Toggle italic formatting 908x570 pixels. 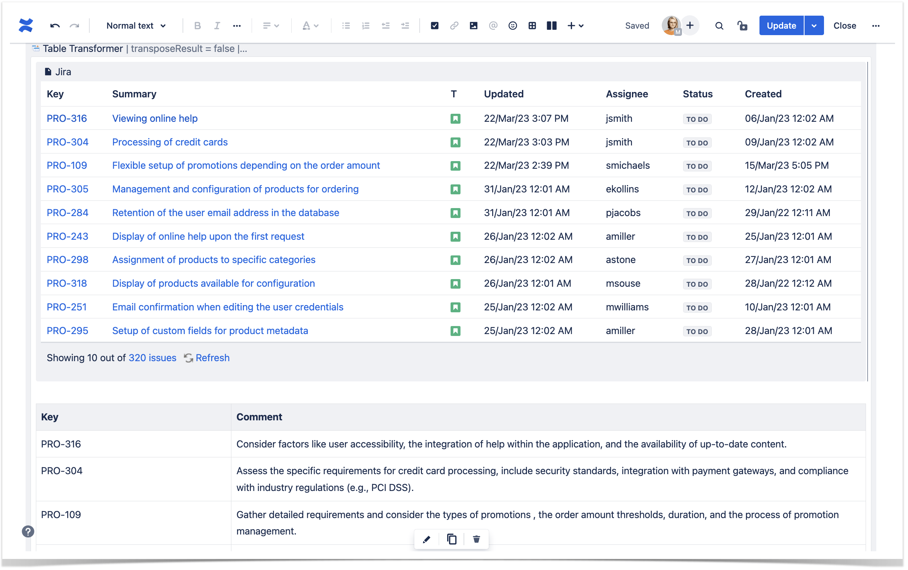pos(217,26)
